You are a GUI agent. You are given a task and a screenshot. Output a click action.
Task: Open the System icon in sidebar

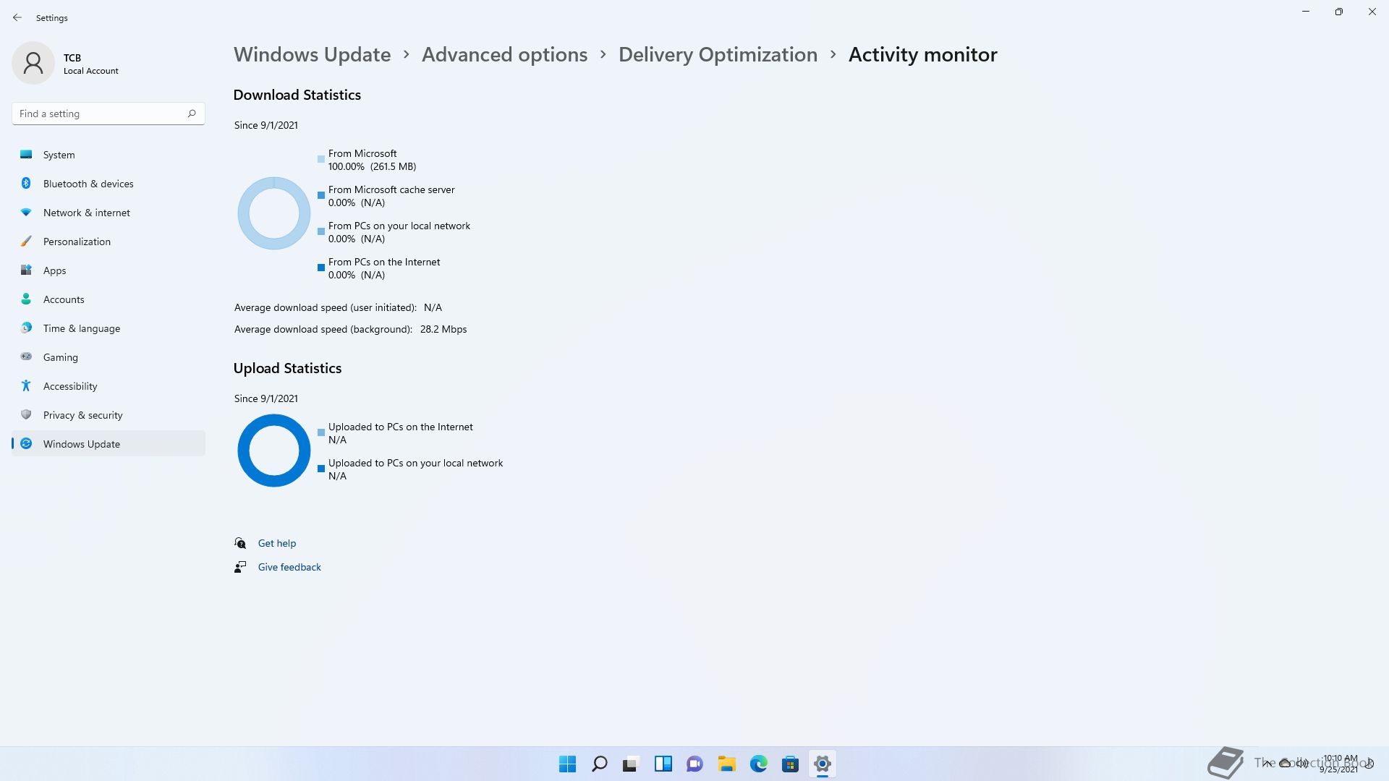pos(26,154)
